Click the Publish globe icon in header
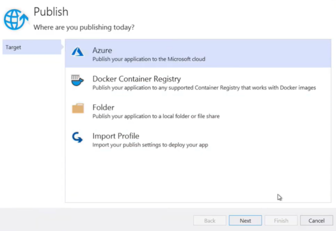Image resolution: width=336 pixels, height=231 pixels. (x=16, y=19)
